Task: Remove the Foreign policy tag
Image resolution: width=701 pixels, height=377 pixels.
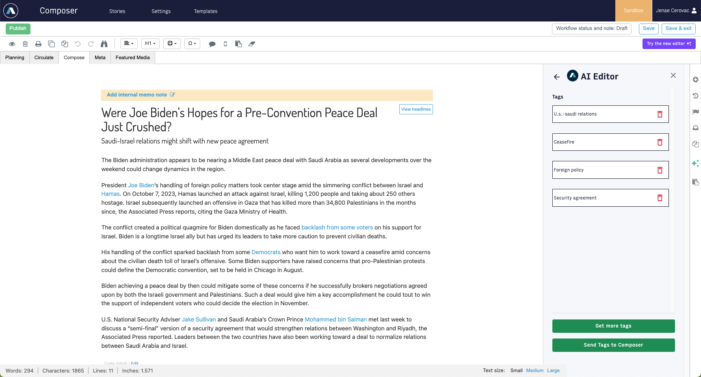Action: point(660,170)
